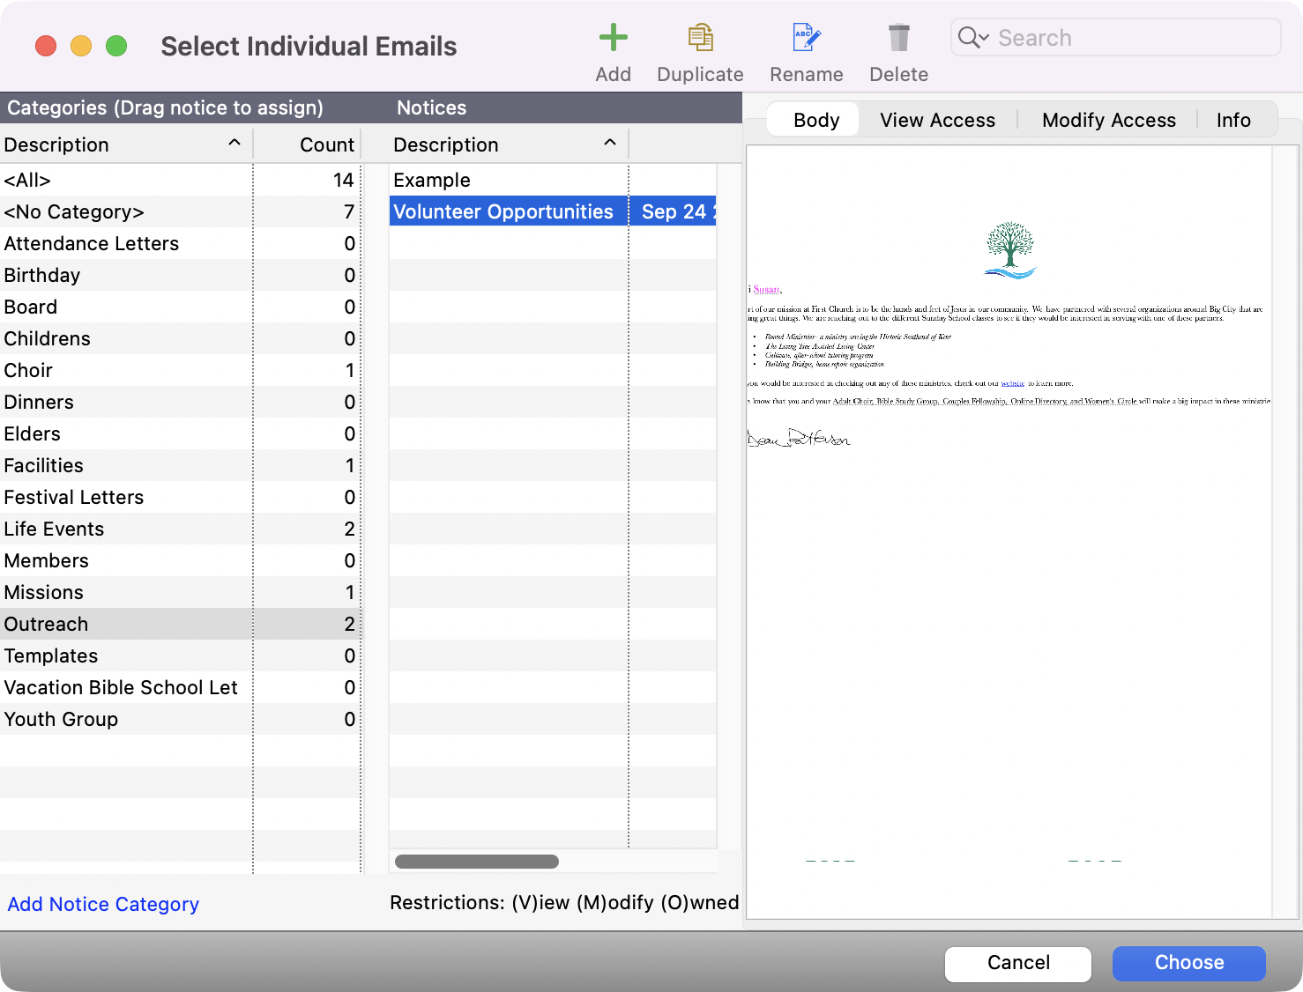The width and height of the screenshot is (1303, 992).
Task: Select the Example notice
Action: (553, 180)
